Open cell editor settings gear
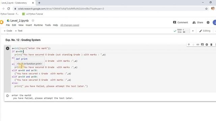Viewport: 216px width, 121px height. coord(207,45)
